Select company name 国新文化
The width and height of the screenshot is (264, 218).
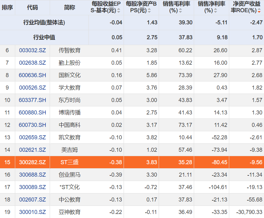(x=70, y=75)
